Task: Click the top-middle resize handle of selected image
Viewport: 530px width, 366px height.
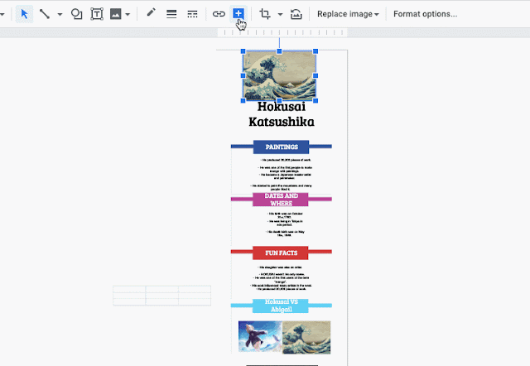Action: coord(279,51)
